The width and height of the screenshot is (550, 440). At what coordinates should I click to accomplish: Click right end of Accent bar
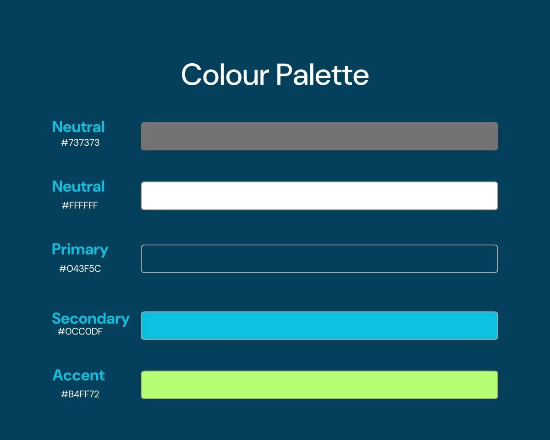[490, 385]
